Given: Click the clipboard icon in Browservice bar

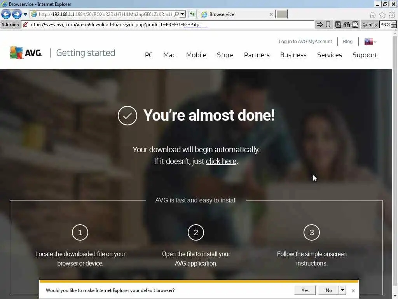Looking at the screenshot, I should (x=355, y=25).
